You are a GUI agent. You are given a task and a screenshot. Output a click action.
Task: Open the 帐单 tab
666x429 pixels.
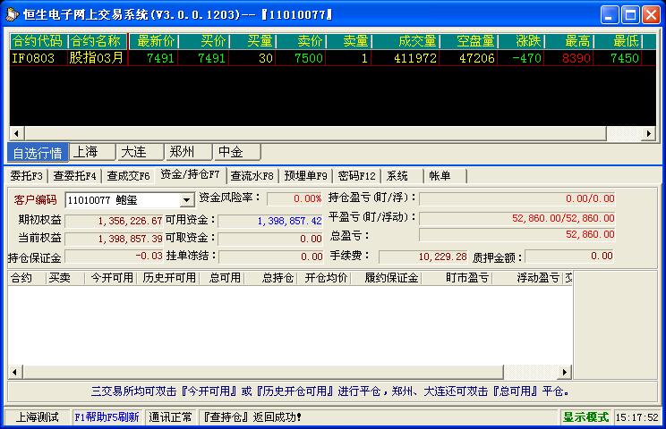coord(445,175)
